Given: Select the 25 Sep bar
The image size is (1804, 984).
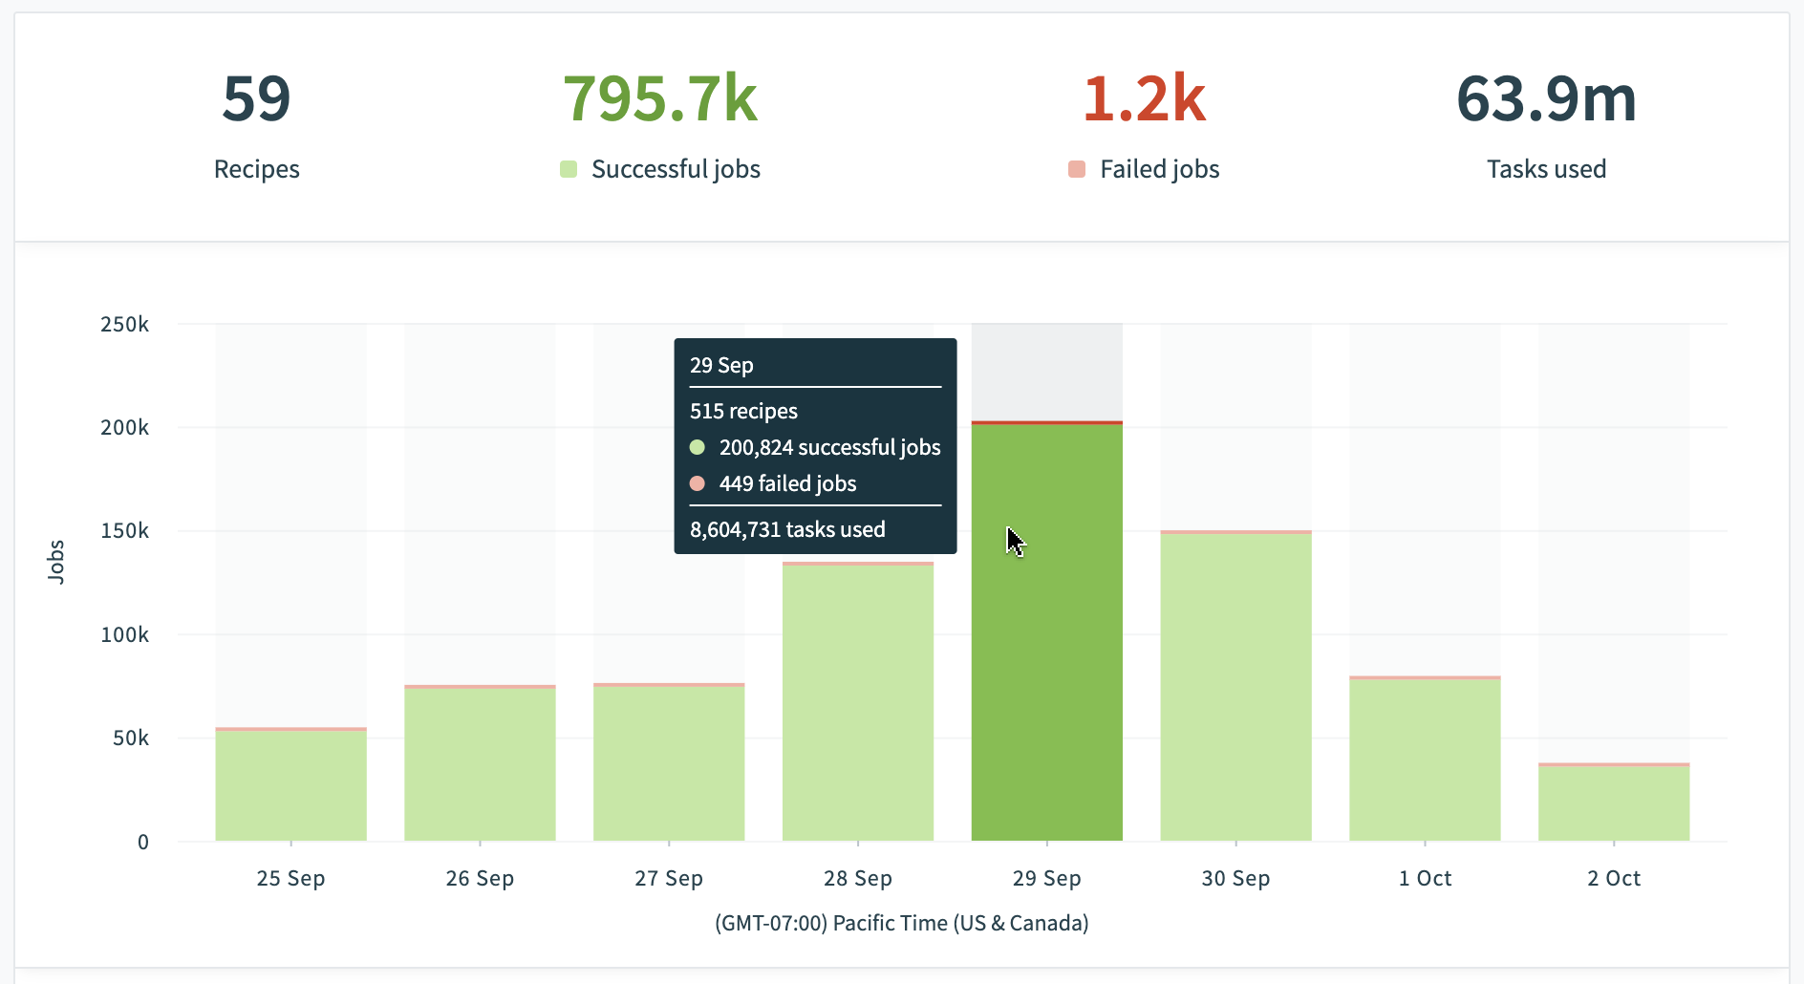Looking at the screenshot, I should [290, 785].
